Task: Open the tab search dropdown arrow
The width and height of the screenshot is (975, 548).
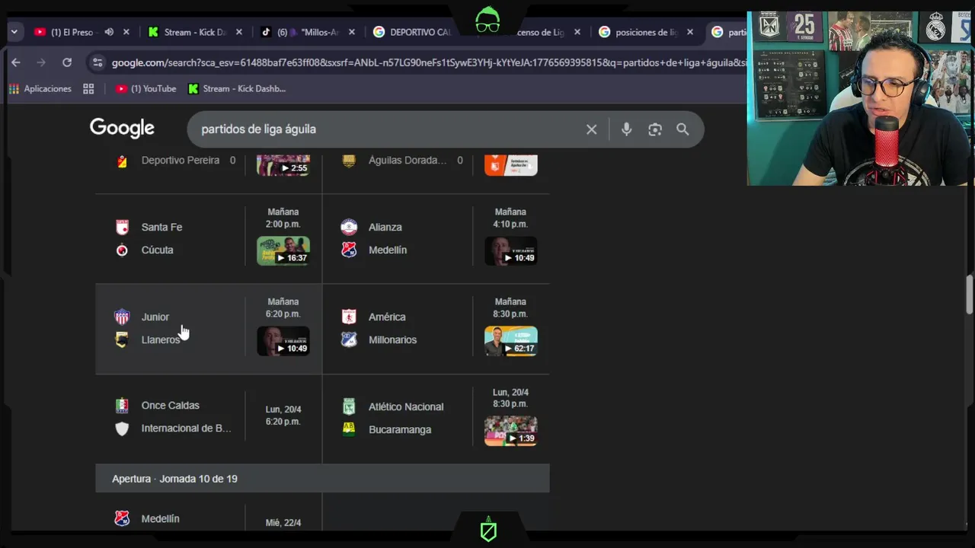Action: click(x=14, y=32)
